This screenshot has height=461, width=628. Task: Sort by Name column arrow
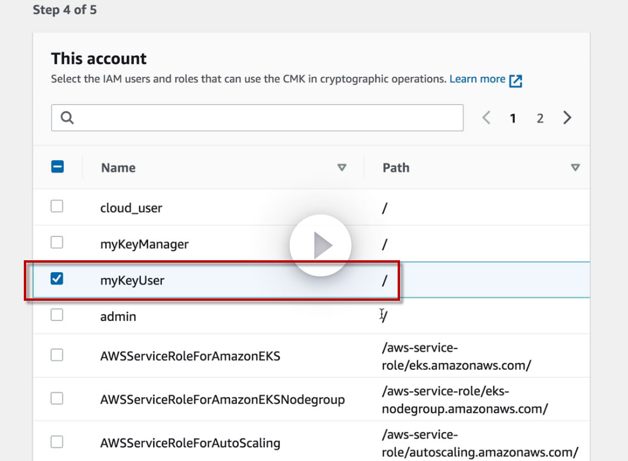click(342, 168)
